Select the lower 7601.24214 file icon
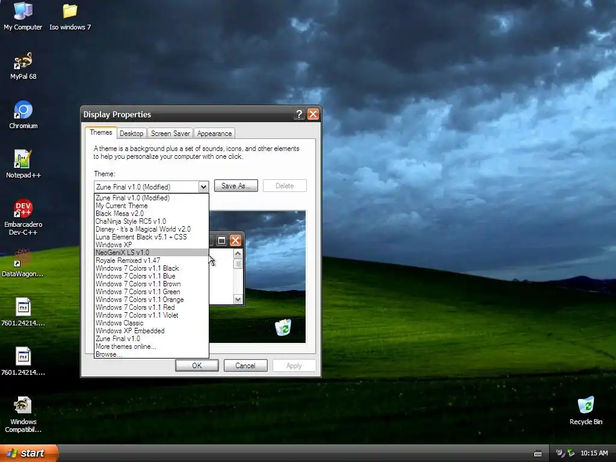 [x=23, y=362]
